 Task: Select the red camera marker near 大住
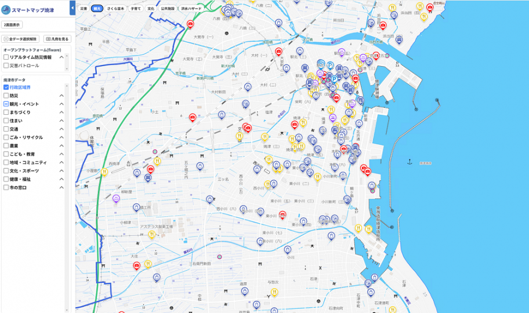(137, 266)
